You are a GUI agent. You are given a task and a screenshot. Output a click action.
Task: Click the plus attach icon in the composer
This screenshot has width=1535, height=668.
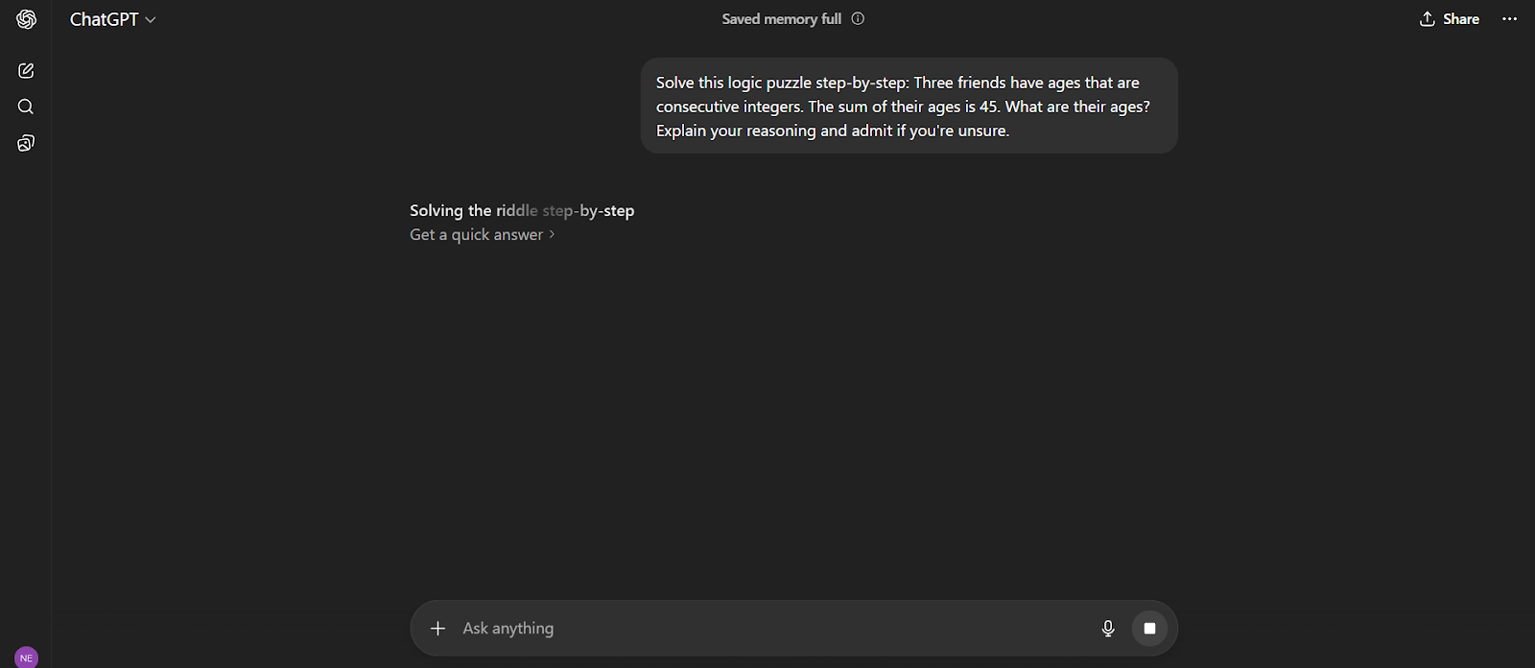(437, 629)
